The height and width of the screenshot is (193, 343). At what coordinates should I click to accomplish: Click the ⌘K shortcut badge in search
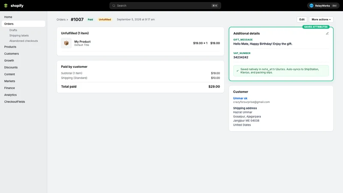pyautogui.click(x=215, y=6)
